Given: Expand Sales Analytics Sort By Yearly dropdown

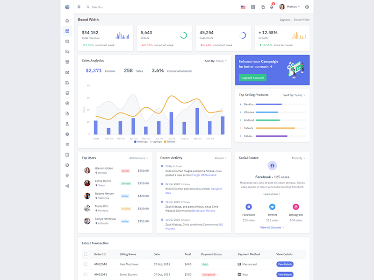Looking at the screenshot, I should tap(216, 61).
